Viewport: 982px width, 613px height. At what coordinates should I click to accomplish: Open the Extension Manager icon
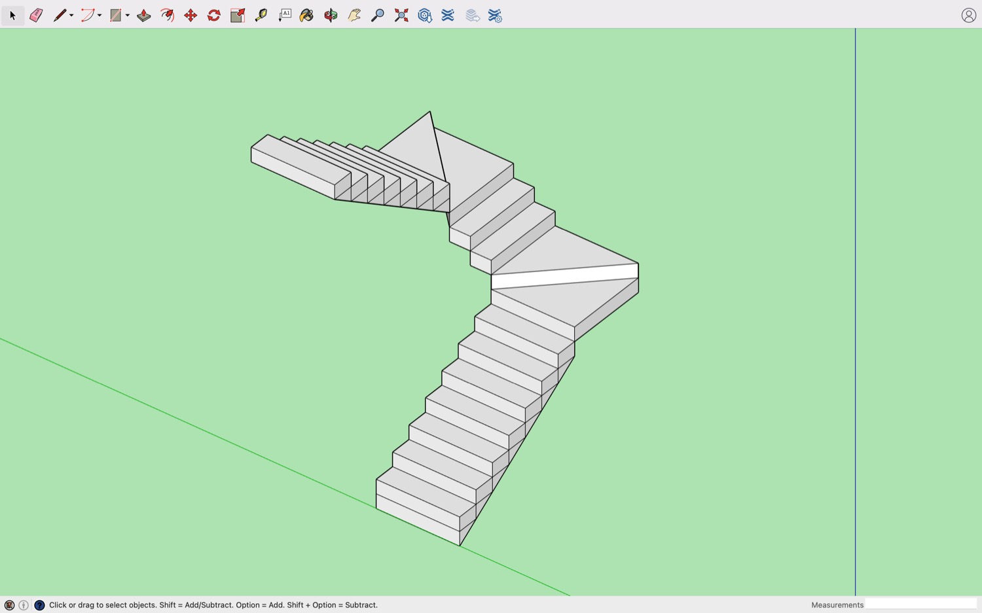[x=495, y=15]
